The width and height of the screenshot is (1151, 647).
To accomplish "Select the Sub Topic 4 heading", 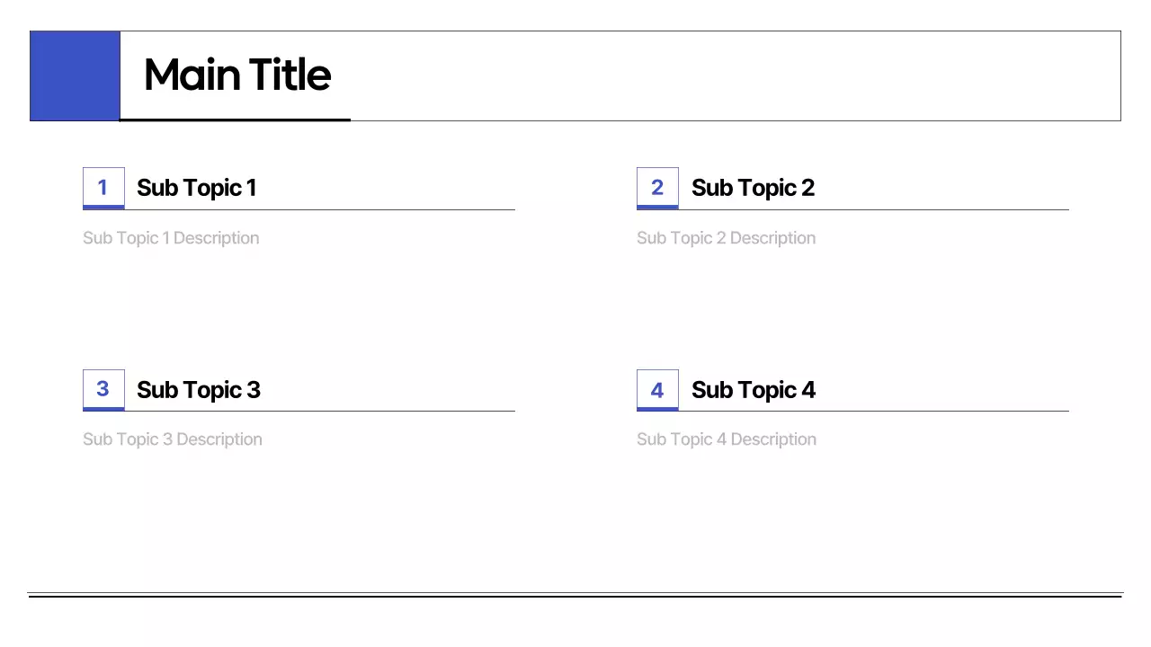I will point(753,390).
